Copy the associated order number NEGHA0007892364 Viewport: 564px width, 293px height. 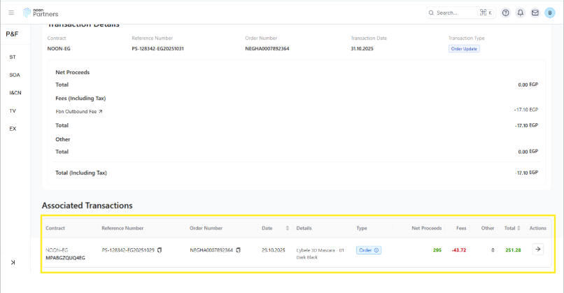(239, 250)
